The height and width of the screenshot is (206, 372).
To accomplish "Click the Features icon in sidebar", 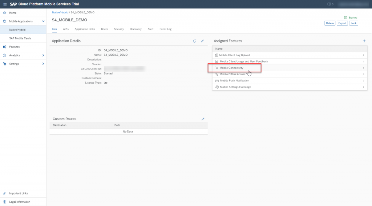I will 4,47.
